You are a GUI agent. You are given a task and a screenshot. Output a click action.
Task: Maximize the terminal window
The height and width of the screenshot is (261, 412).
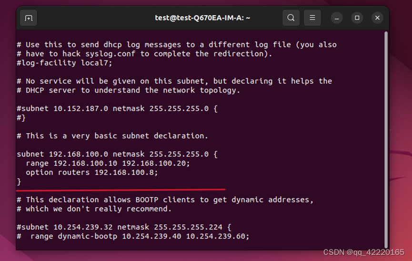[x=357, y=18]
